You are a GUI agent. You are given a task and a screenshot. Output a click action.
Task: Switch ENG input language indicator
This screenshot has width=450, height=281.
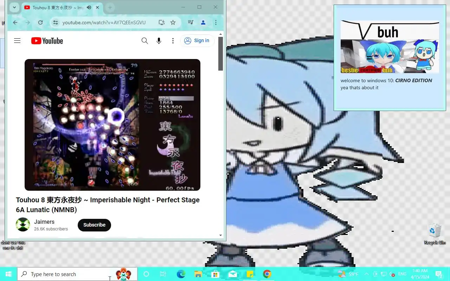pyautogui.click(x=402, y=274)
